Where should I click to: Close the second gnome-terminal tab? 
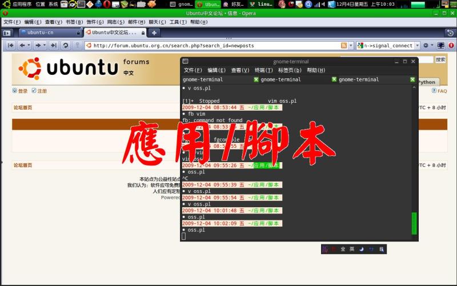334,79
